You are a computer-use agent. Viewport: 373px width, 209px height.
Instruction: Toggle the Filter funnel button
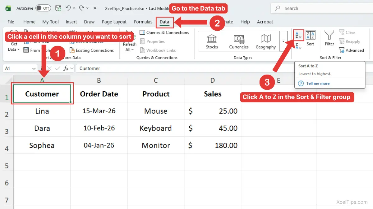(329, 38)
